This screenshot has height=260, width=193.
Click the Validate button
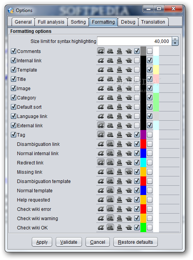click(69, 242)
